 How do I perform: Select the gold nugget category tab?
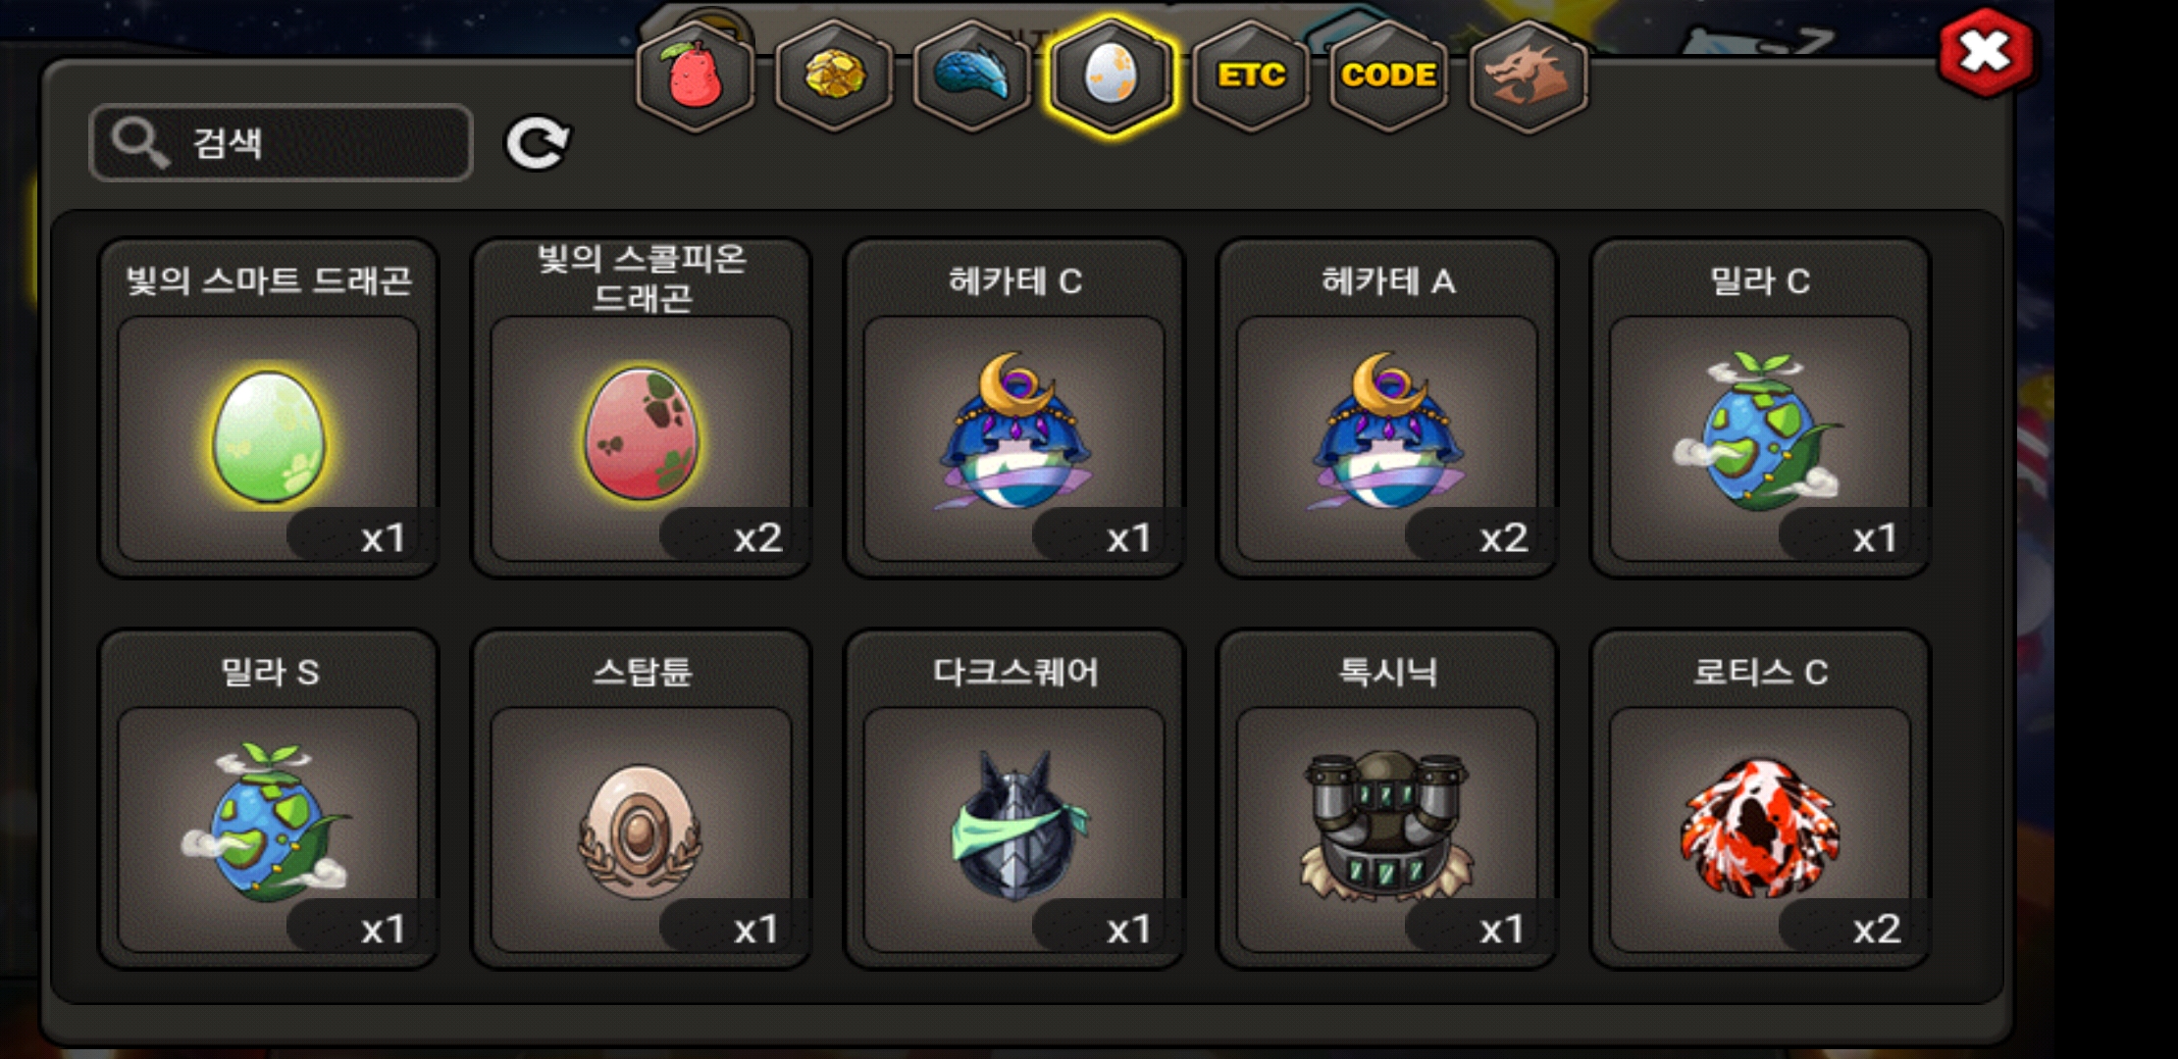tap(834, 76)
